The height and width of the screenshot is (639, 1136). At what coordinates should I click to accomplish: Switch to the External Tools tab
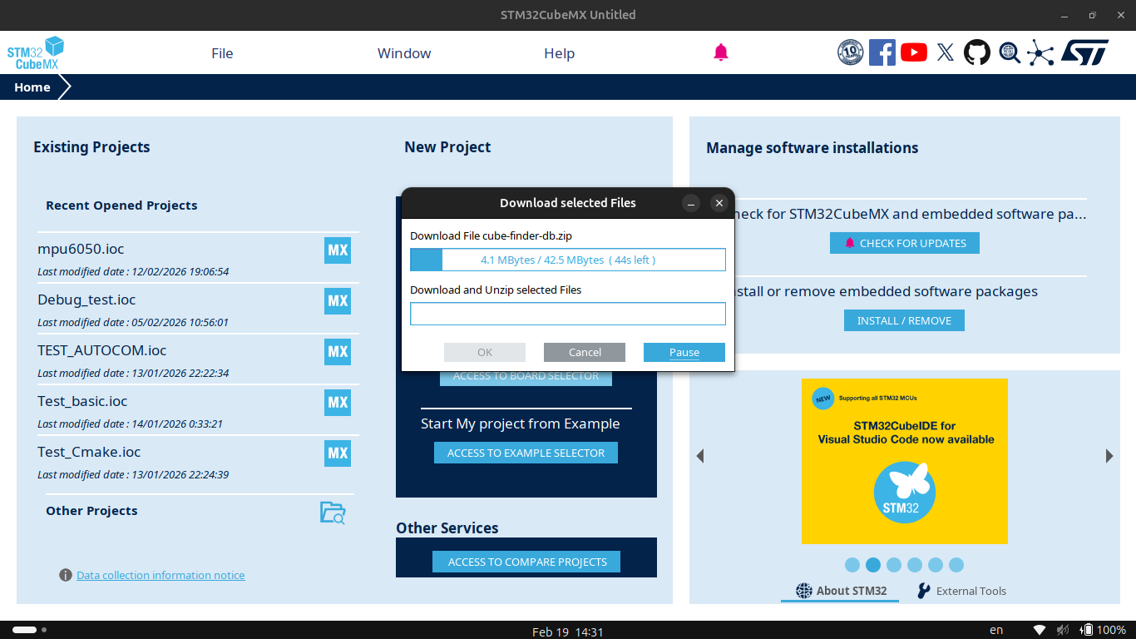(x=961, y=591)
